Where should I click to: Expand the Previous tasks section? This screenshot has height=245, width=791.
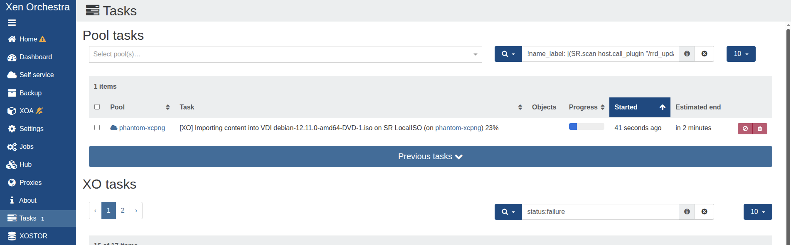430,157
